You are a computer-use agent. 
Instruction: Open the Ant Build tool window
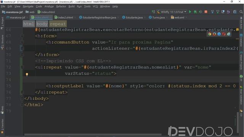click(241, 23)
